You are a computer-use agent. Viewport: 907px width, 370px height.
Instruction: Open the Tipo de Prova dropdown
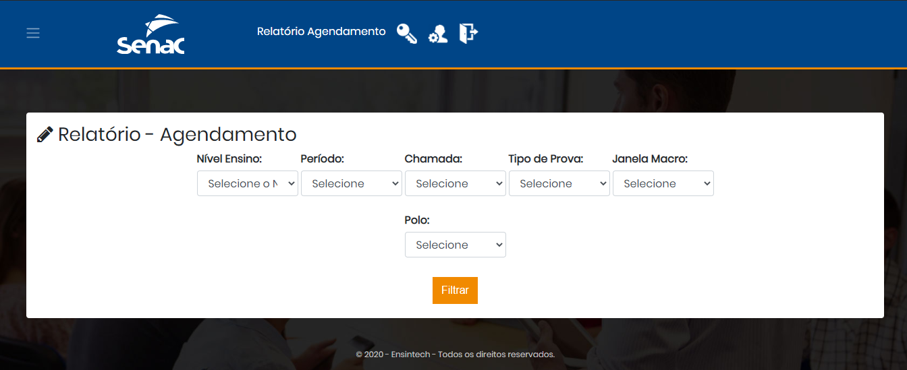pos(559,183)
